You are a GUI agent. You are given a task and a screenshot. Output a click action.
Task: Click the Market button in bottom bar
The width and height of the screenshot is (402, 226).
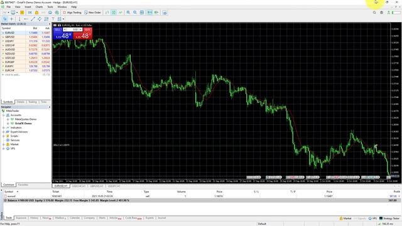345,218
